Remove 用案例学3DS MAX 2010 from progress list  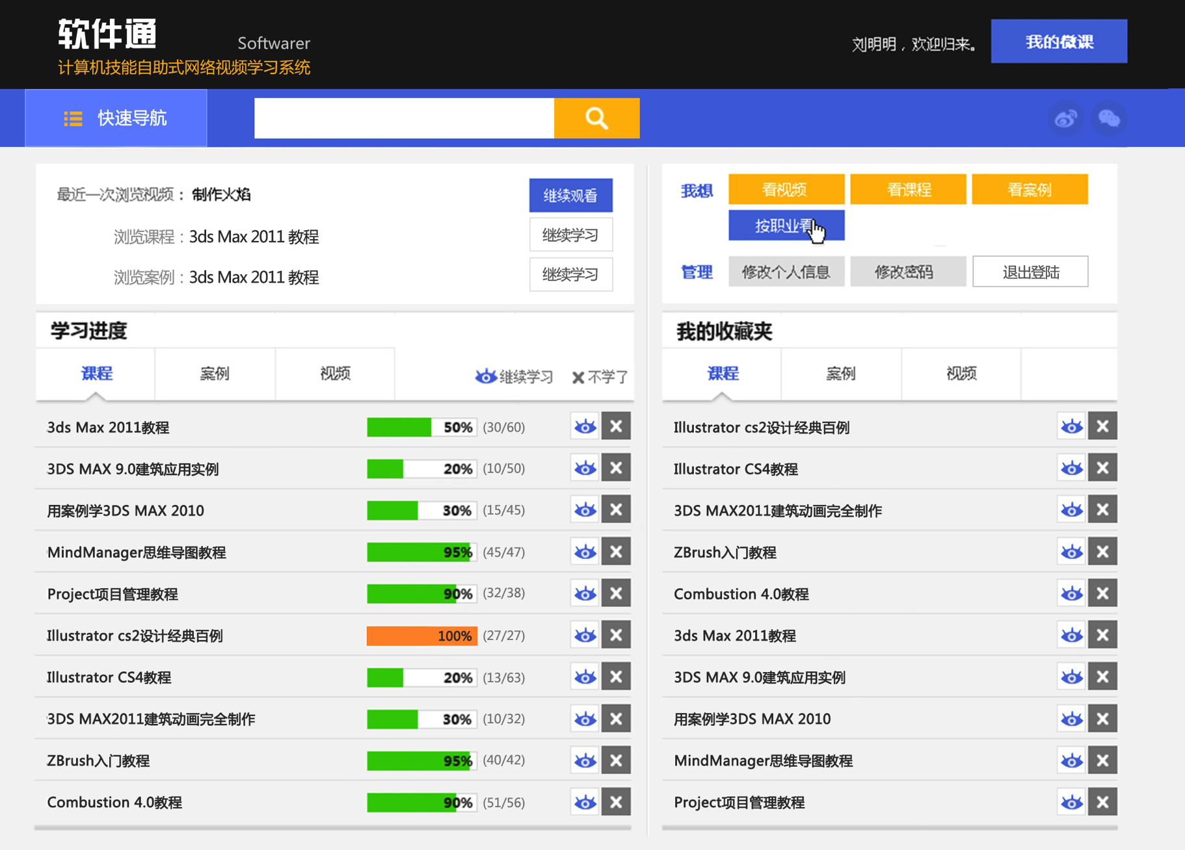click(x=616, y=509)
